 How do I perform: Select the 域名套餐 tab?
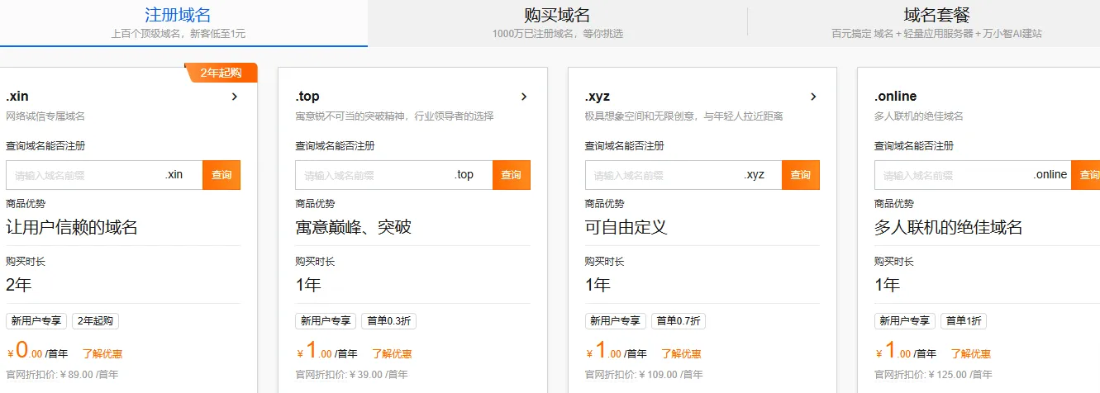point(936,23)
